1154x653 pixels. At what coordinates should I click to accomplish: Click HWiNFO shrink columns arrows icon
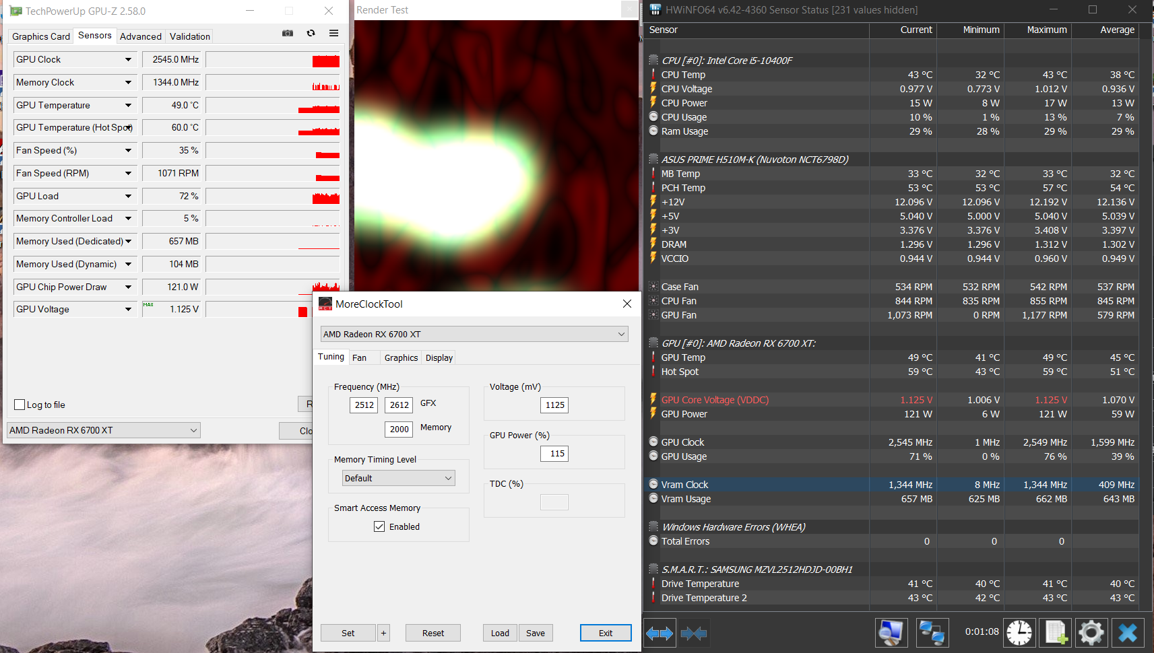(694, 633)
